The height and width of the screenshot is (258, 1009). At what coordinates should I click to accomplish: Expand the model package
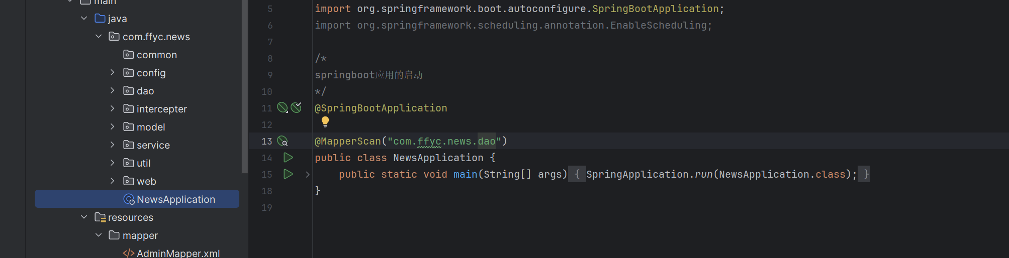[113, 127]
